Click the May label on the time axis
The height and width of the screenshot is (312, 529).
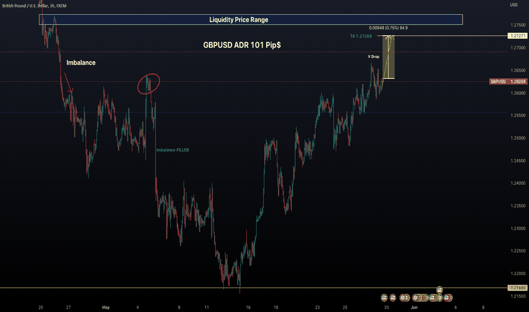106,307
